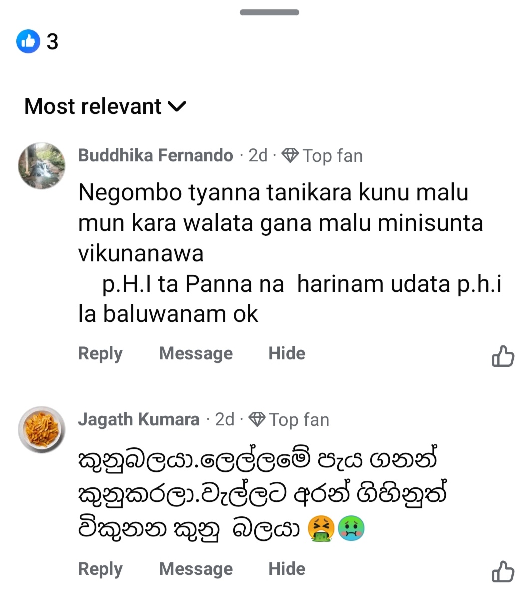Message Buddhika Fernando from his comment
This screenshot has width=531, height=592.
[x=196, y=353]
